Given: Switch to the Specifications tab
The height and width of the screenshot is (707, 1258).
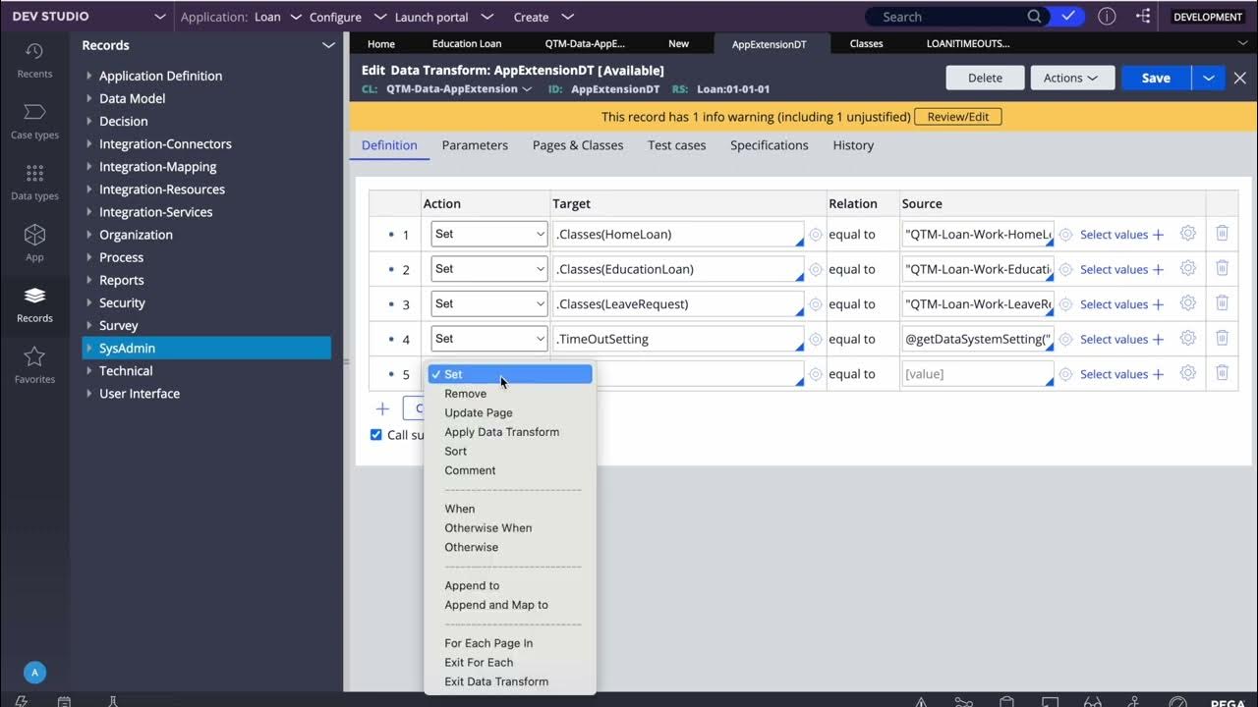Looking at the screenshot, I should click(x=770, y=145).
